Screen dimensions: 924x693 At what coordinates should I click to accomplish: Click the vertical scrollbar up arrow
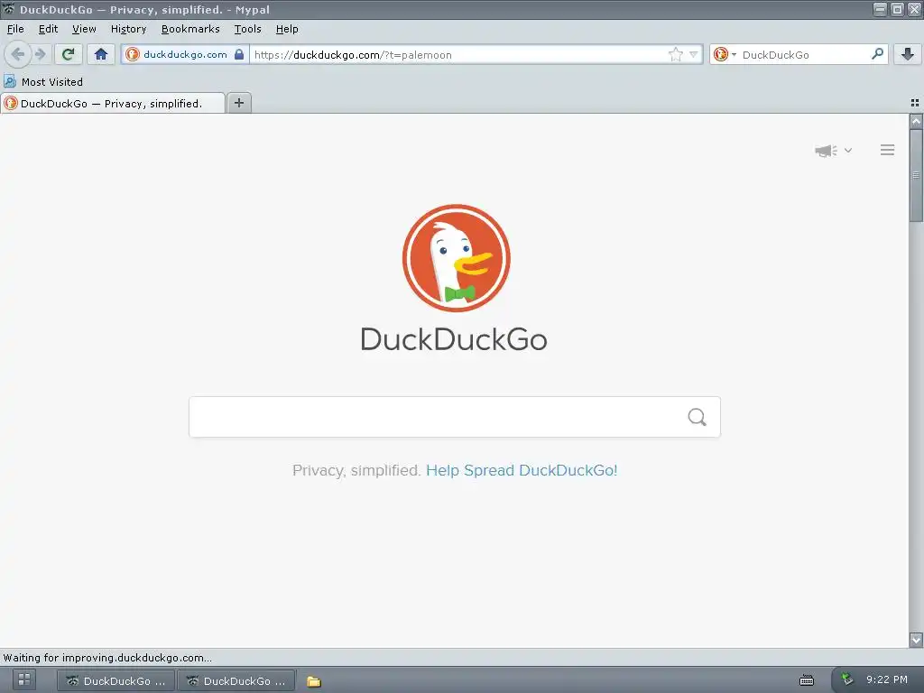tap(916, 122)
